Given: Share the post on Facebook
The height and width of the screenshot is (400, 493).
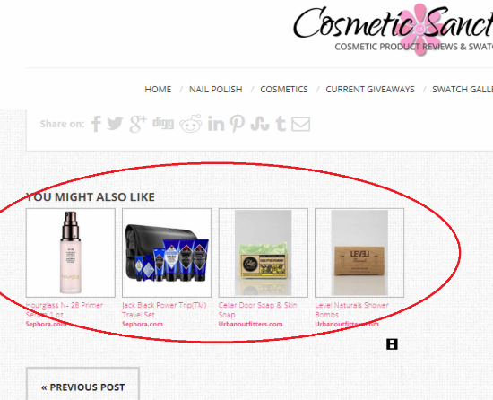Looking at the screenshot, I should point(96,124).
